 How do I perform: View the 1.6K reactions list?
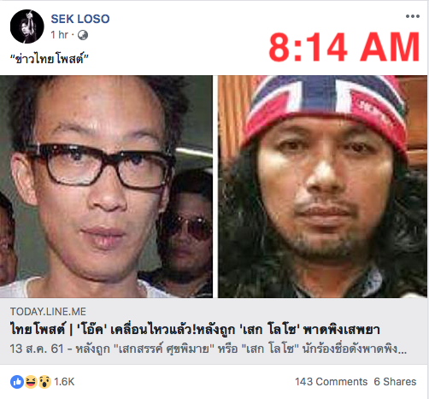[64, 382]
